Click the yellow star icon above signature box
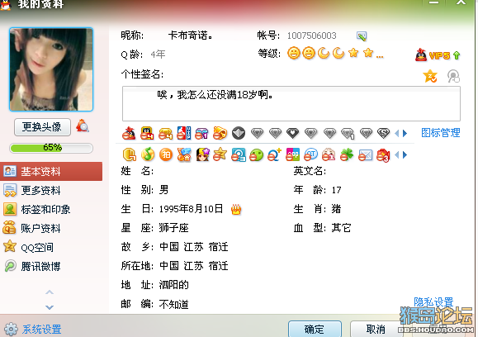 point(430,76)
